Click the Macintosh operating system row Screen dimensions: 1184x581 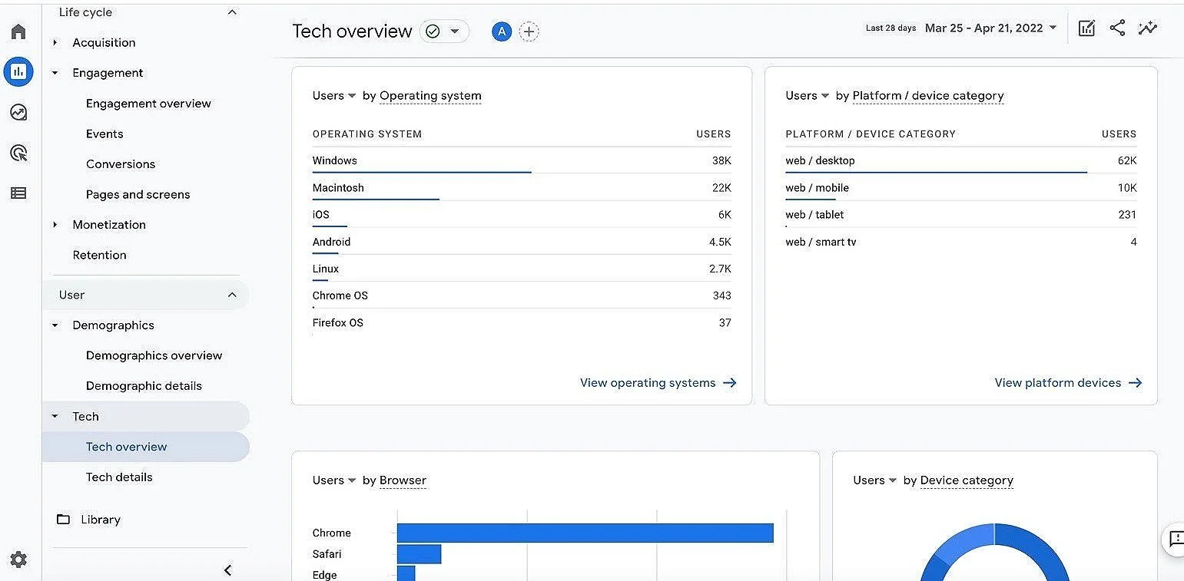(x=522, y=187)
